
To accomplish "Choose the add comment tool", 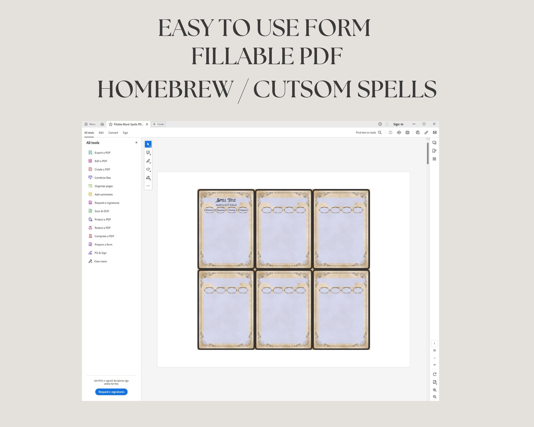I will coord(148,153).
